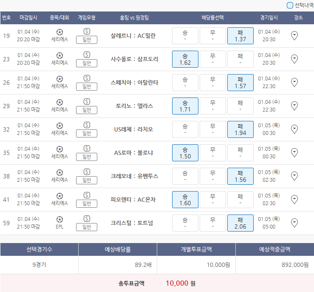The image size is (314, 292).
Task: Click soccer ball icon in row 41
Action: point(59,196)
